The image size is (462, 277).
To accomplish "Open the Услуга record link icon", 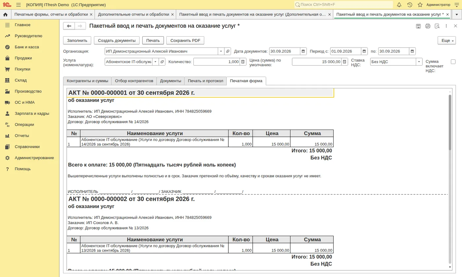I will [162, 62].
